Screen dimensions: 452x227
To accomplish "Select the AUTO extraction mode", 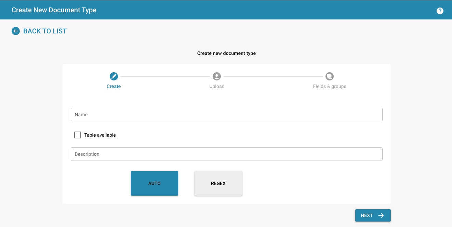I will [155, 183].
